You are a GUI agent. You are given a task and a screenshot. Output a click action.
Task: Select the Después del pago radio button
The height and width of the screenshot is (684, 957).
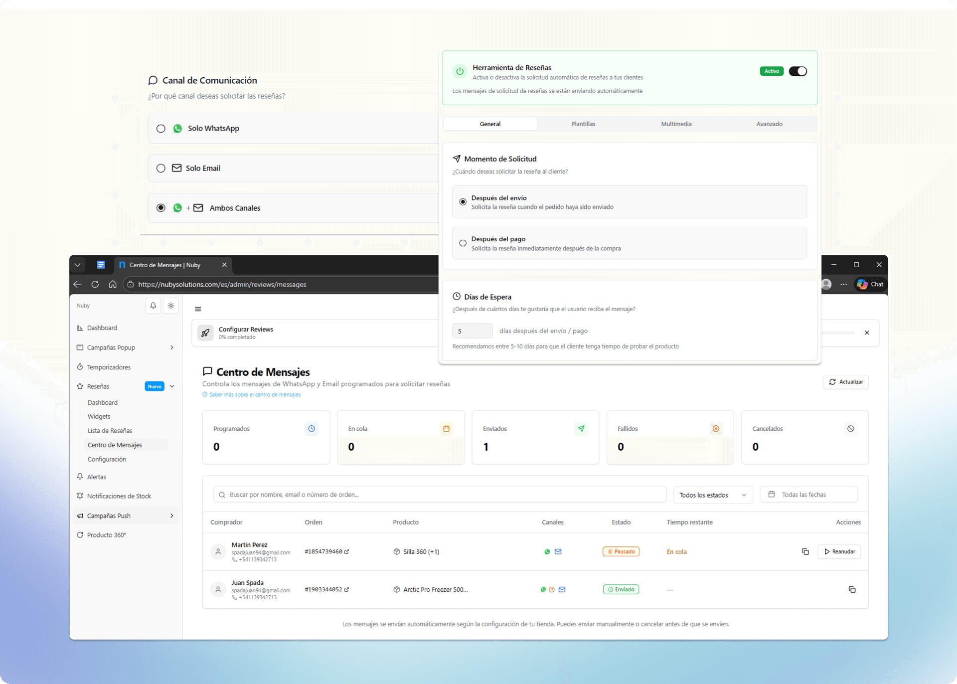(463, 243)
